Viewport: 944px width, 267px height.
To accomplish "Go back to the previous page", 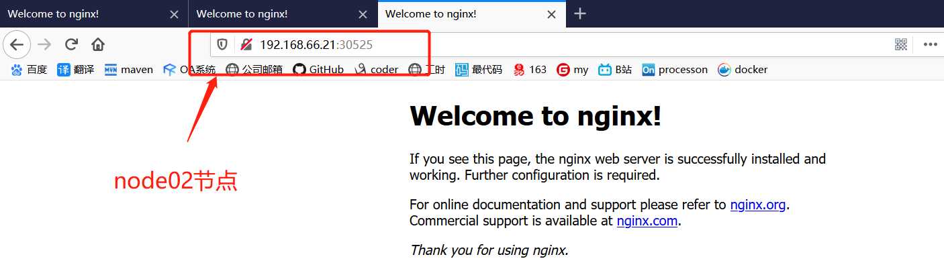I will 17,45.
